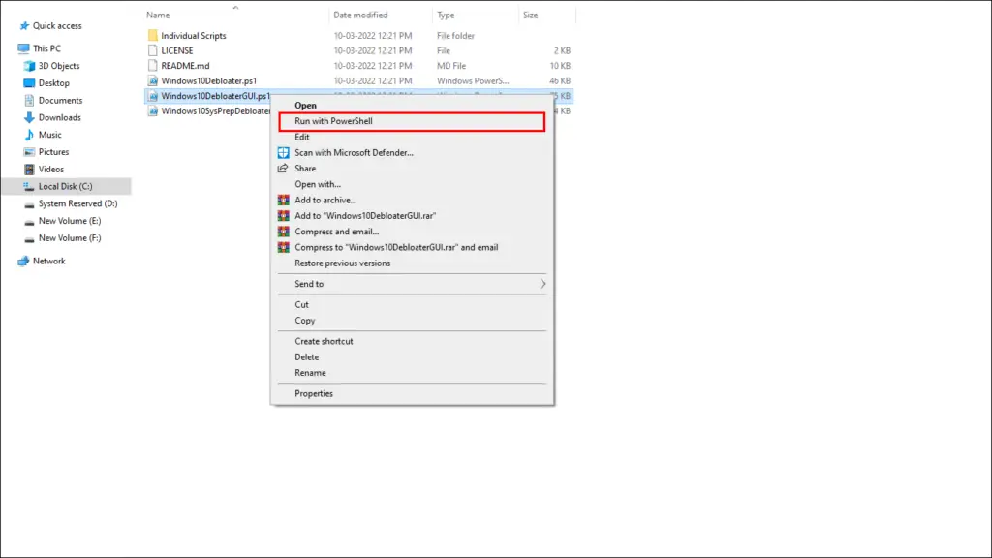Viewport: 992px width, 558px height.
Task: Click the File folder type cell
Action: tap(455, 36)
